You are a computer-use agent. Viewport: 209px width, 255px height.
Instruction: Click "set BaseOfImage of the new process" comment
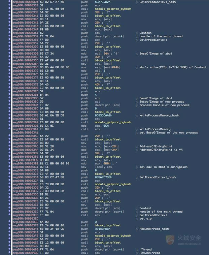pyautogui.click(x=168, y=132)
